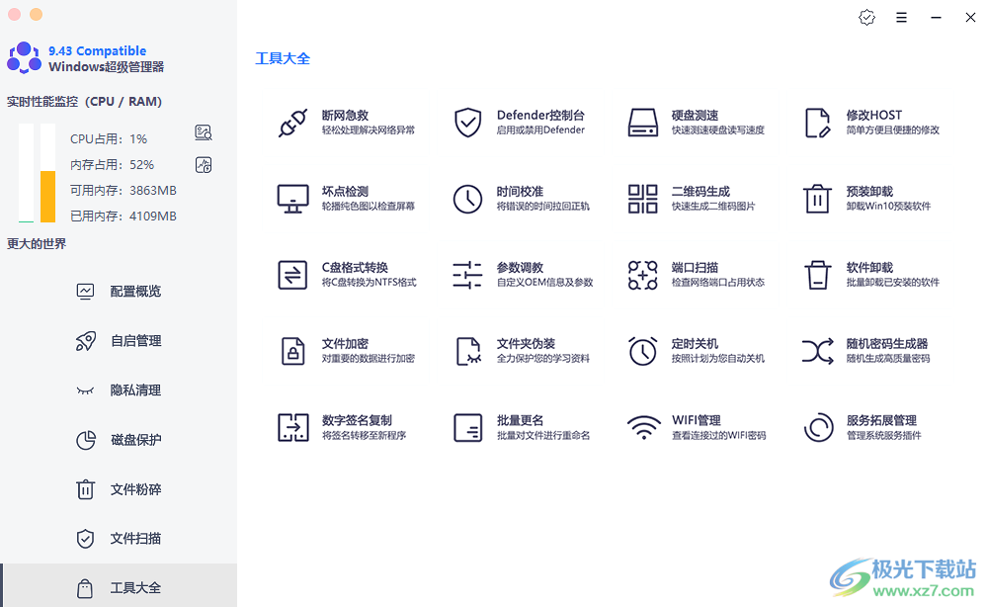
Task: Click the red macOS-style close dot
Action: coord(14,14)
